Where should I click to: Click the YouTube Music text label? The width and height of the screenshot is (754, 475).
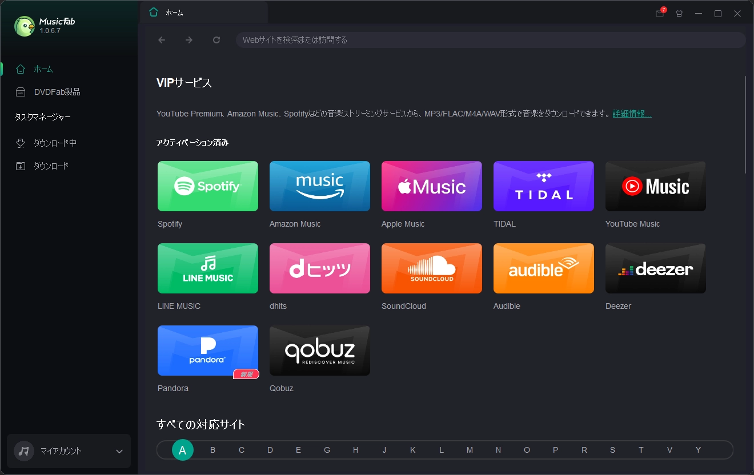click(x=632, y=224)
